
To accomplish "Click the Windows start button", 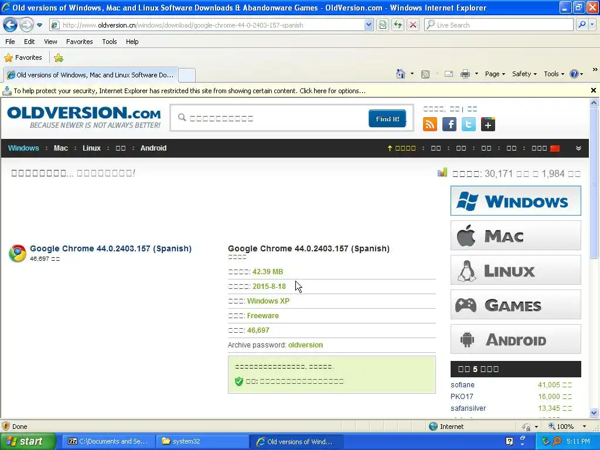I will click(x=28, y=441).
